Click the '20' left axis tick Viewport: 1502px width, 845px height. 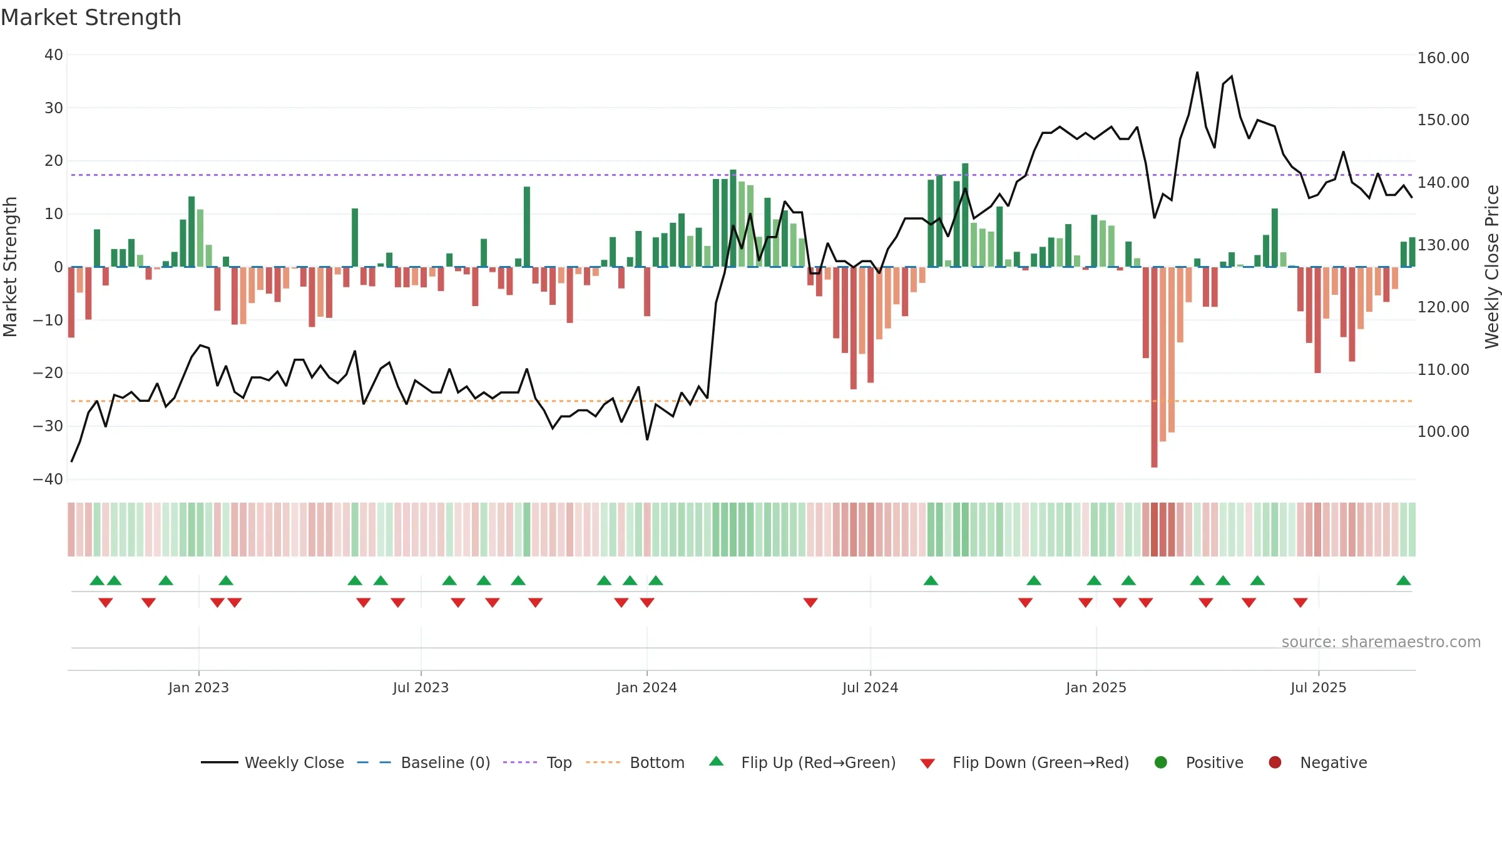(x=54, y=161)
